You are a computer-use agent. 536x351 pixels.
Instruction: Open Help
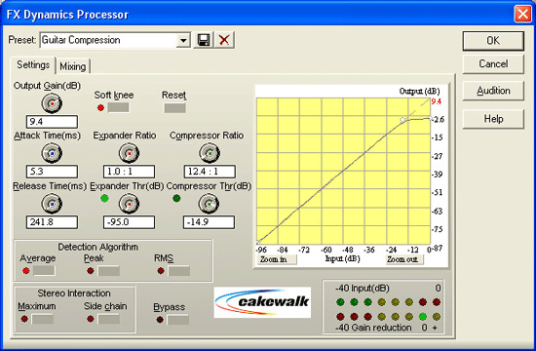[x=493, y=119]
